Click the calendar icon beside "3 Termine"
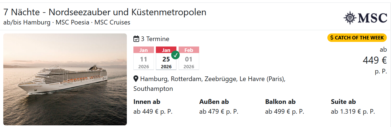The width and height of the screenshot is (392, 127). point(136,39)
